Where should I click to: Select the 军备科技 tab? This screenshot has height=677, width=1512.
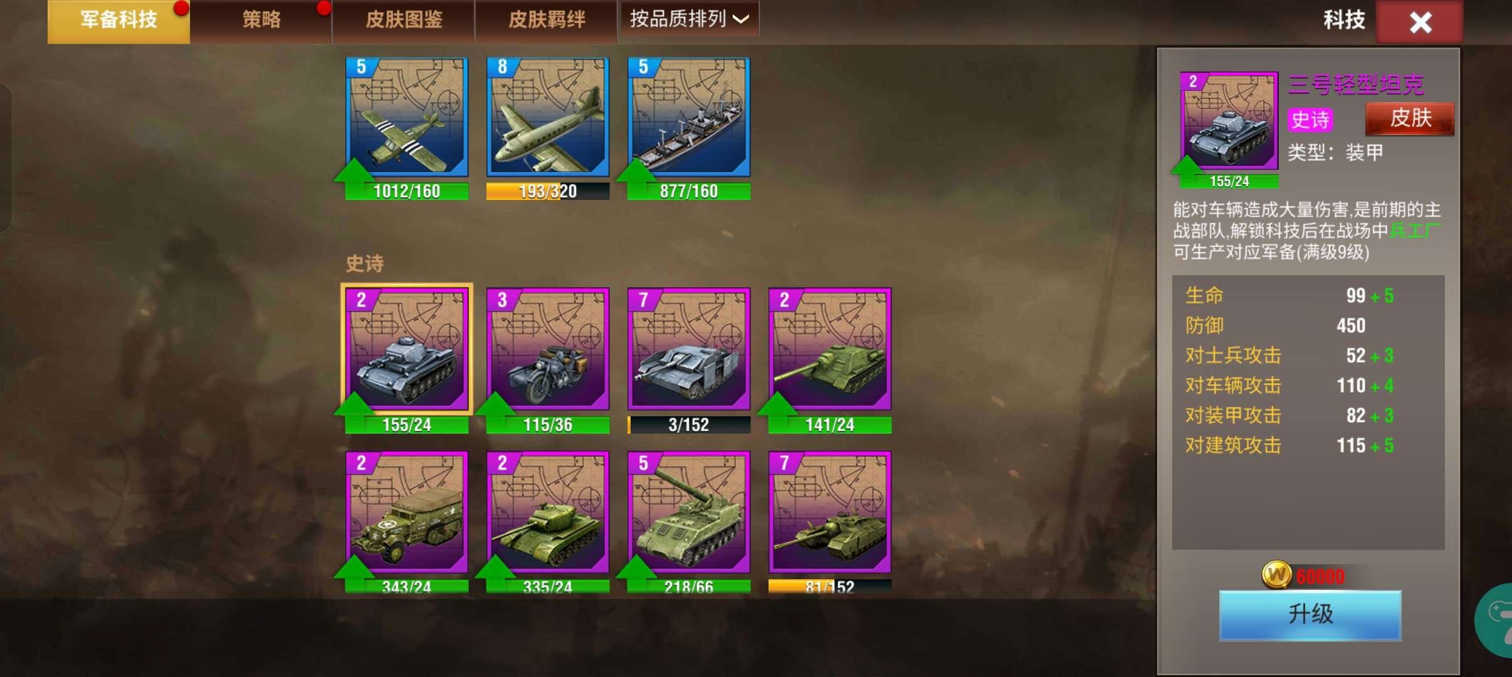pyautogui.click(x=118, y=21)
